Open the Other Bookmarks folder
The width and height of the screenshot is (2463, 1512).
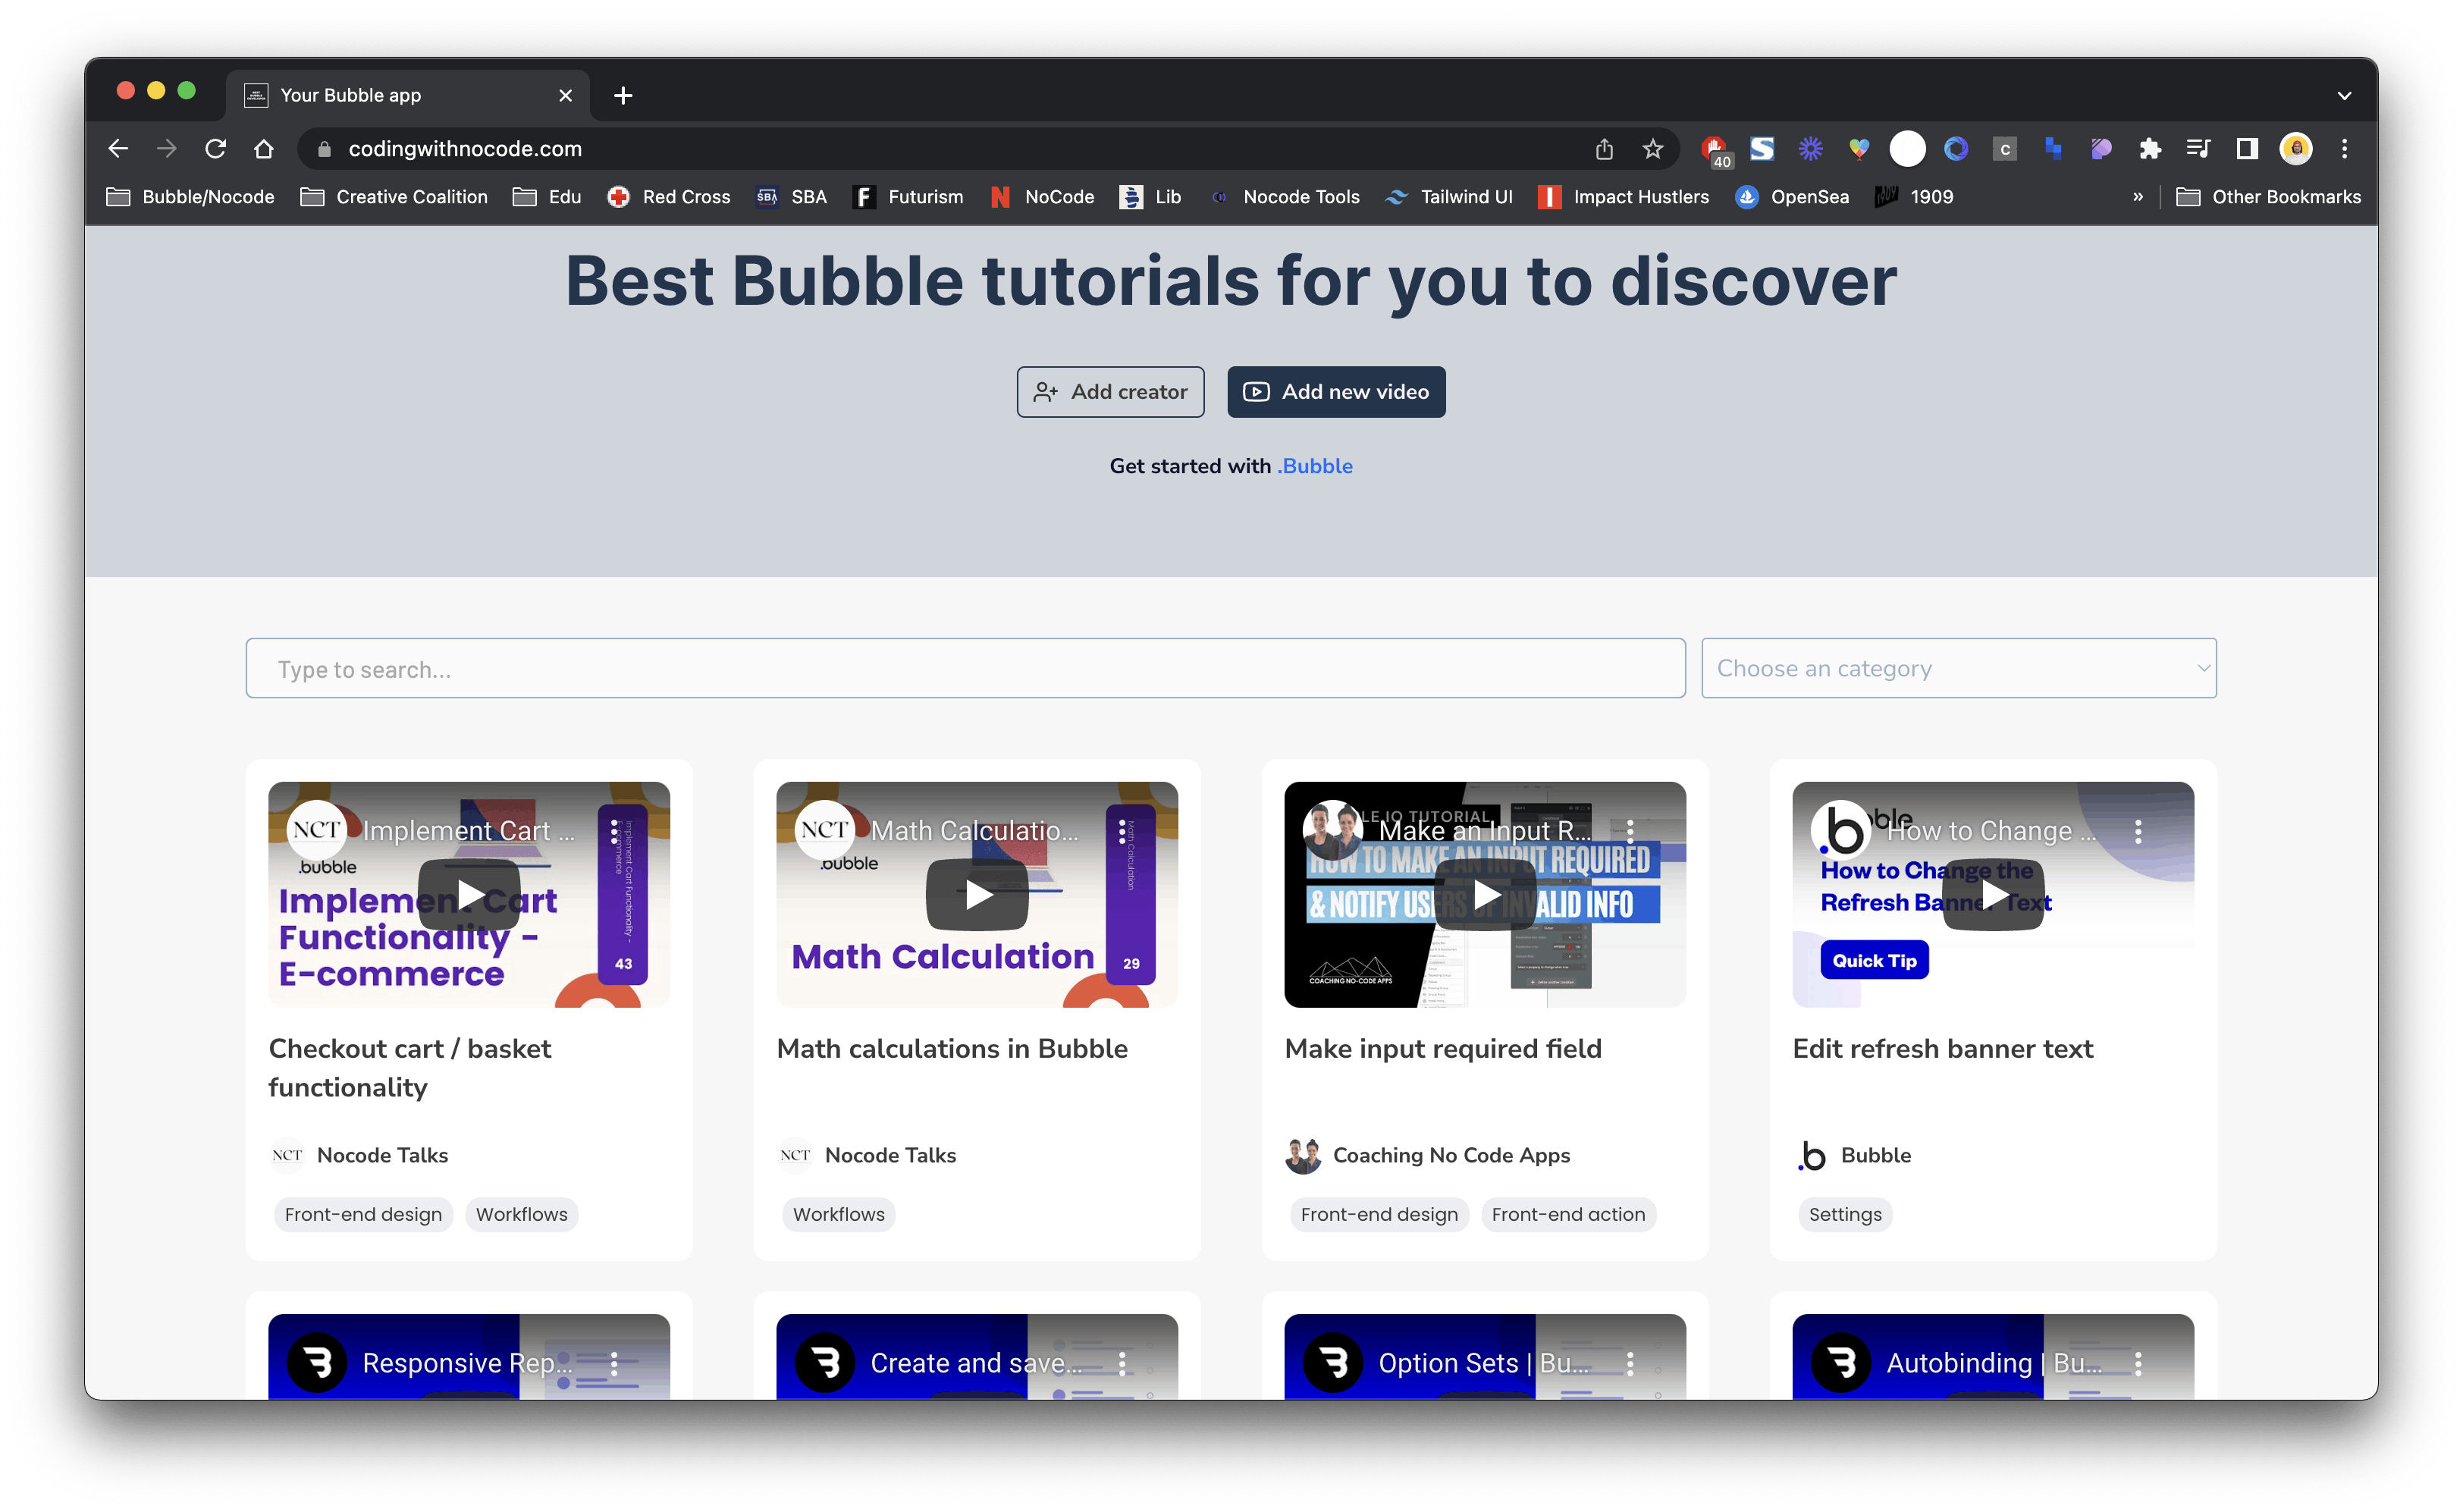(x=2268, y=197)
